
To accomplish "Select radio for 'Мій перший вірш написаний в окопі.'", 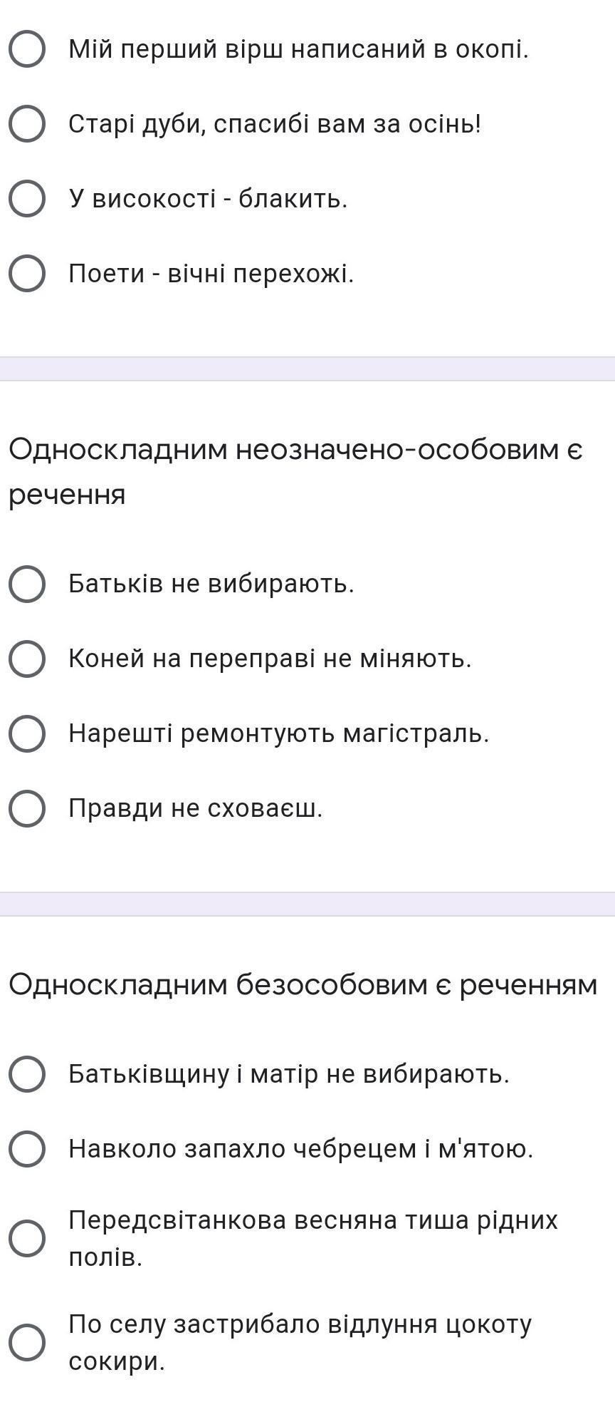I will [x=27, y=49].
